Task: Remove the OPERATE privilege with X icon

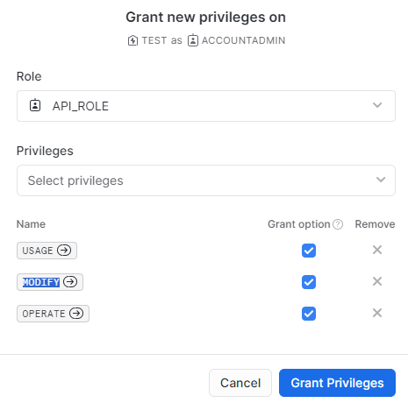Action: (x=377, y=313)
